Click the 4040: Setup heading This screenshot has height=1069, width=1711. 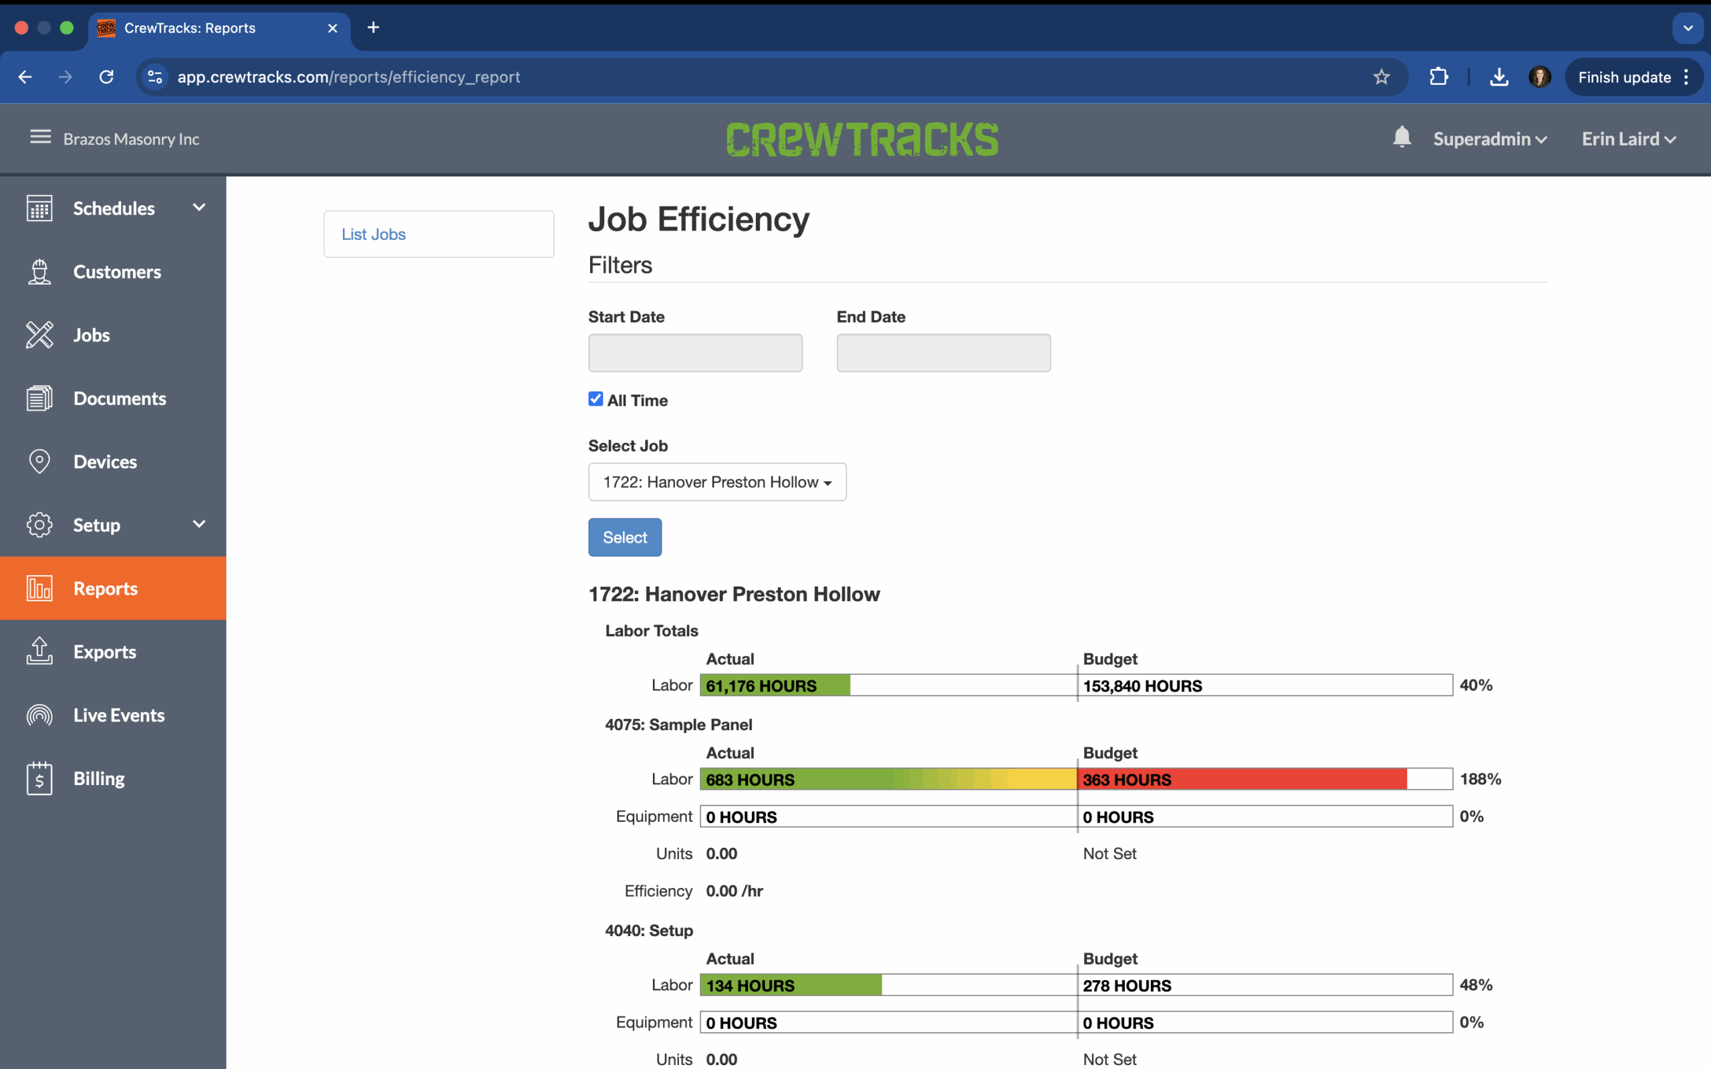pyautogui.click(x=648, y=931)
